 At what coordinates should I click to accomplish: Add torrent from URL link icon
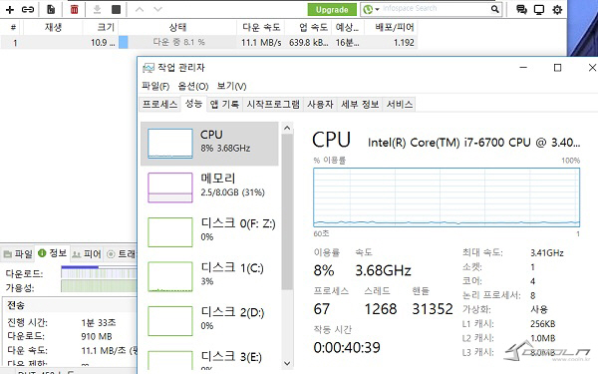pyautogui.click(x=28, y=9)
